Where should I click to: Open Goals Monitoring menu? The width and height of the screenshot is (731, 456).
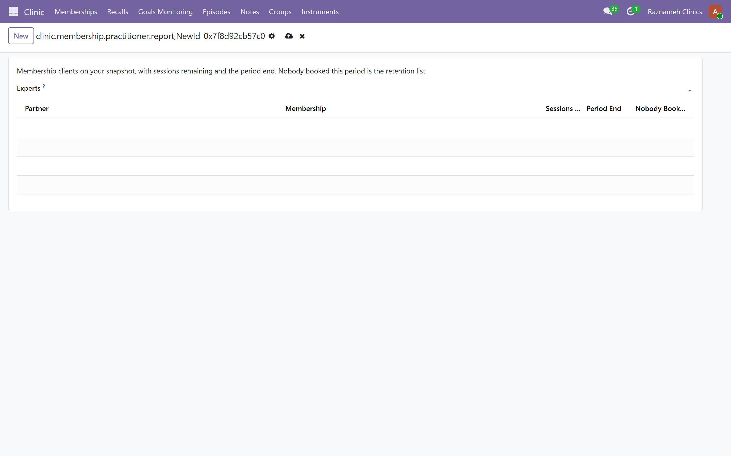[165, 12]
